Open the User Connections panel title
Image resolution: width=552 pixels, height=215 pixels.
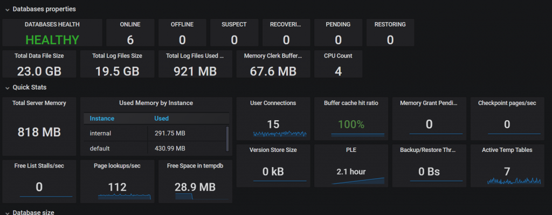tap(273, 103)
